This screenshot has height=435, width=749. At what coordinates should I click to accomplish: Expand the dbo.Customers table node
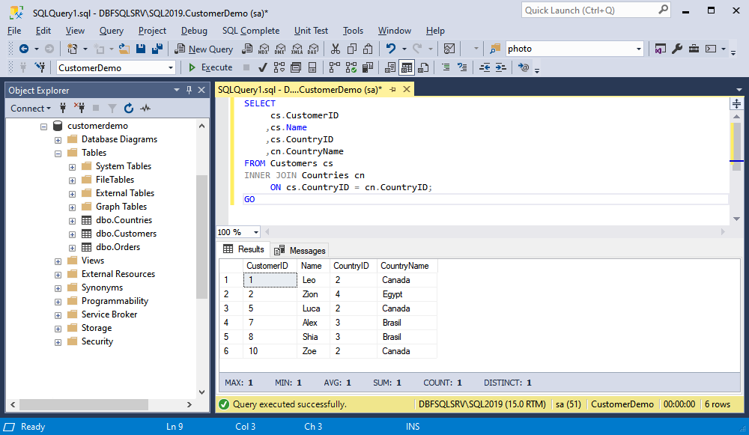point(72,234)
